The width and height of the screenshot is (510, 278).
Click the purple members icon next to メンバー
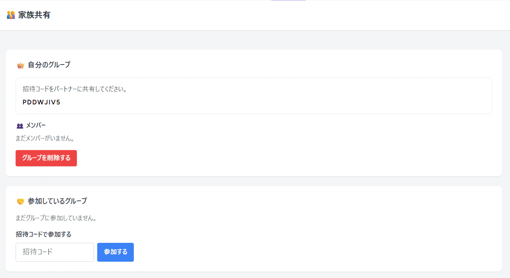point(20,126)
